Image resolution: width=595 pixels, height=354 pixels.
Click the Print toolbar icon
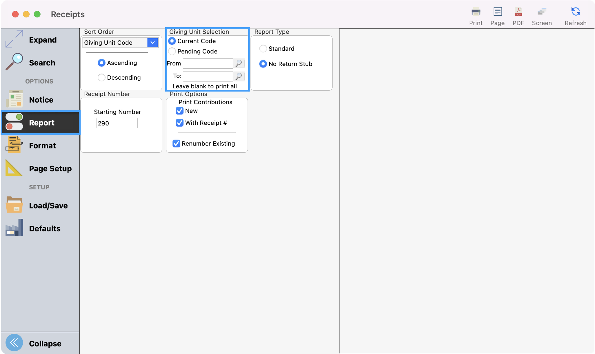coord(476,12)
